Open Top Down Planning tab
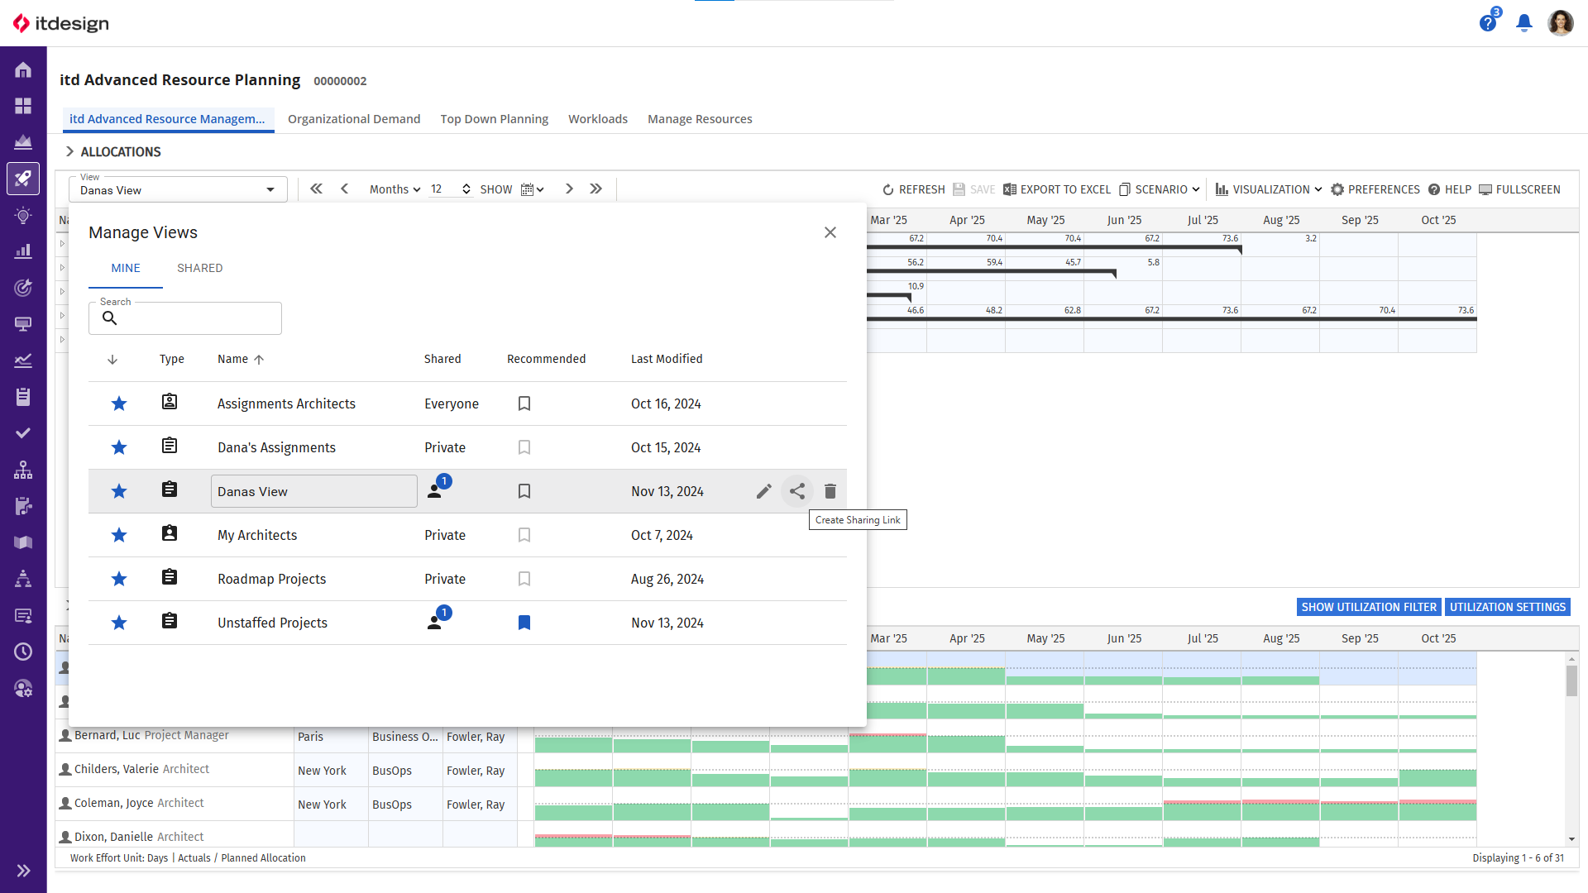The width and height of the screenshot is (1588, 893). pyautogui.click(x=495, y=119)
